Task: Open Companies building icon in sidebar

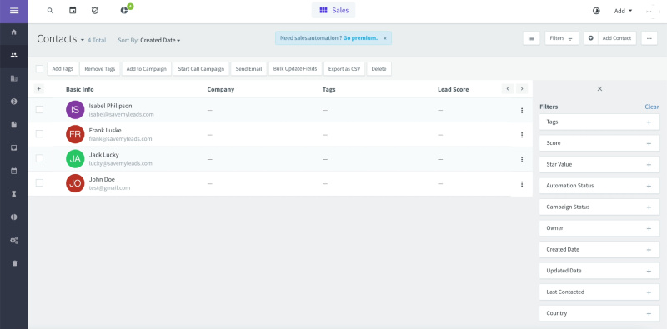Action: click(x=14, y=78)
